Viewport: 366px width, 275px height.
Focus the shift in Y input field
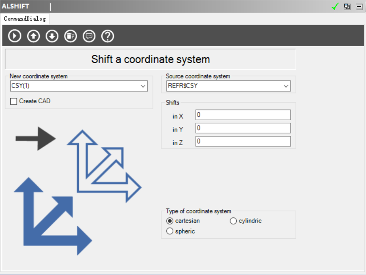tap(243, 128)
